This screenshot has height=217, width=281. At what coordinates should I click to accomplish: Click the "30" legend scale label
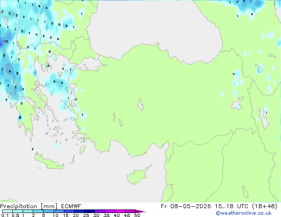click(96, 215)
